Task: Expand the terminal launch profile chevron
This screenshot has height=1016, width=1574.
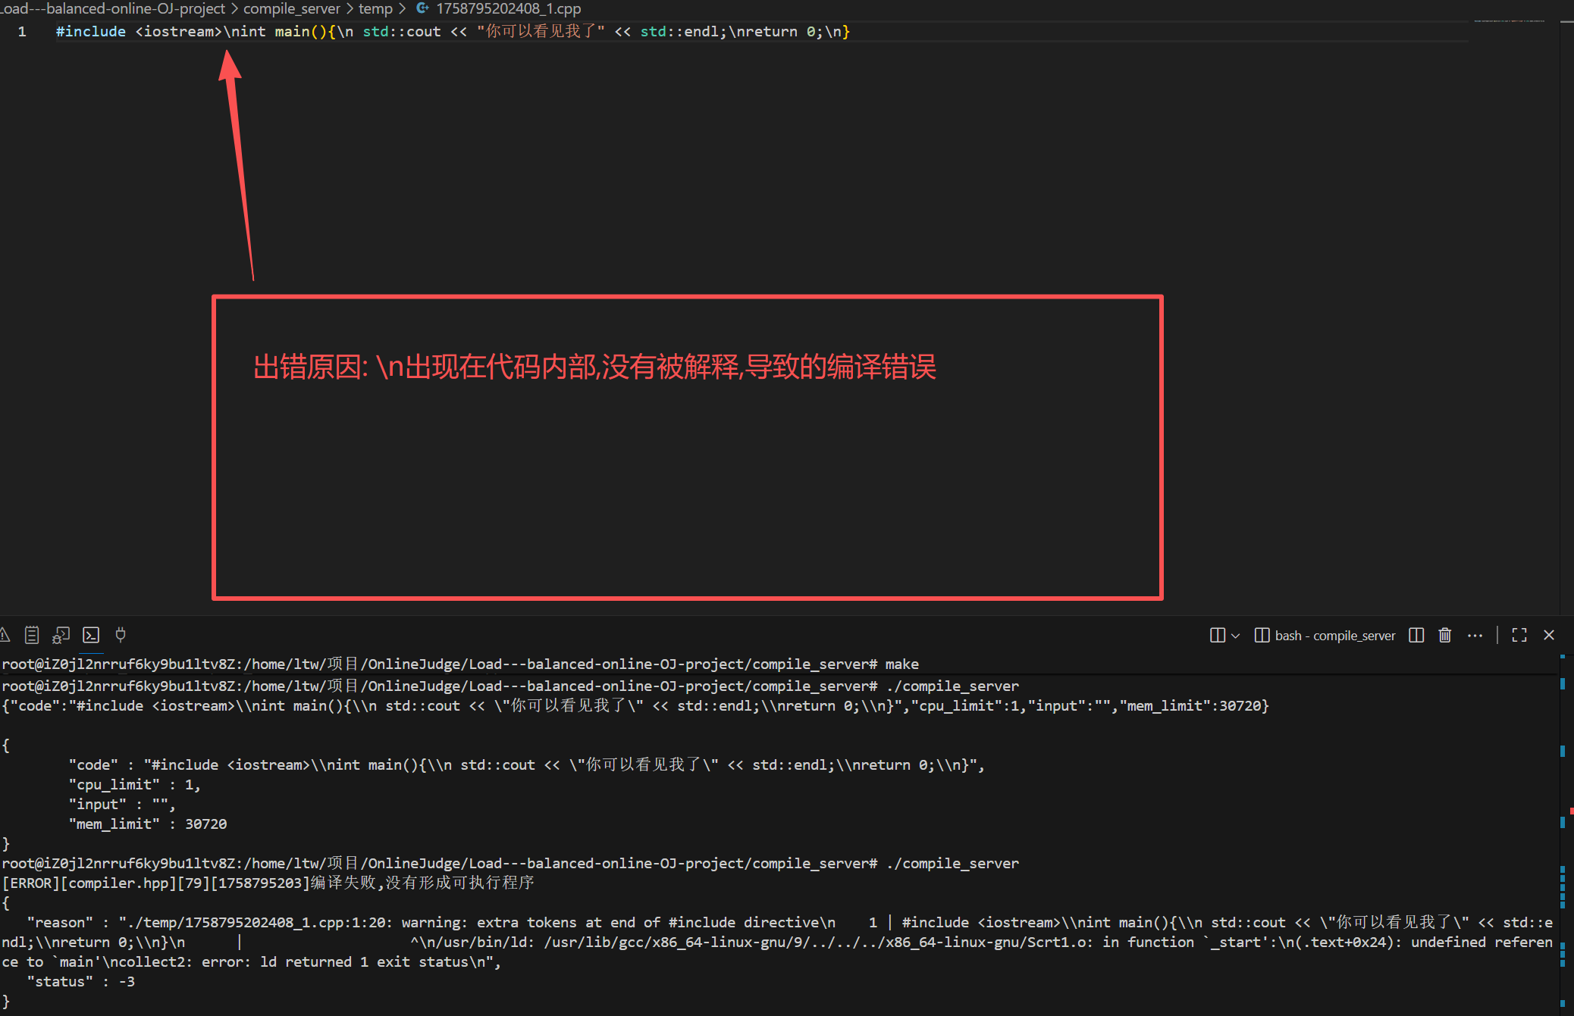Action: pyautogui.click(x=1236, y=636)
